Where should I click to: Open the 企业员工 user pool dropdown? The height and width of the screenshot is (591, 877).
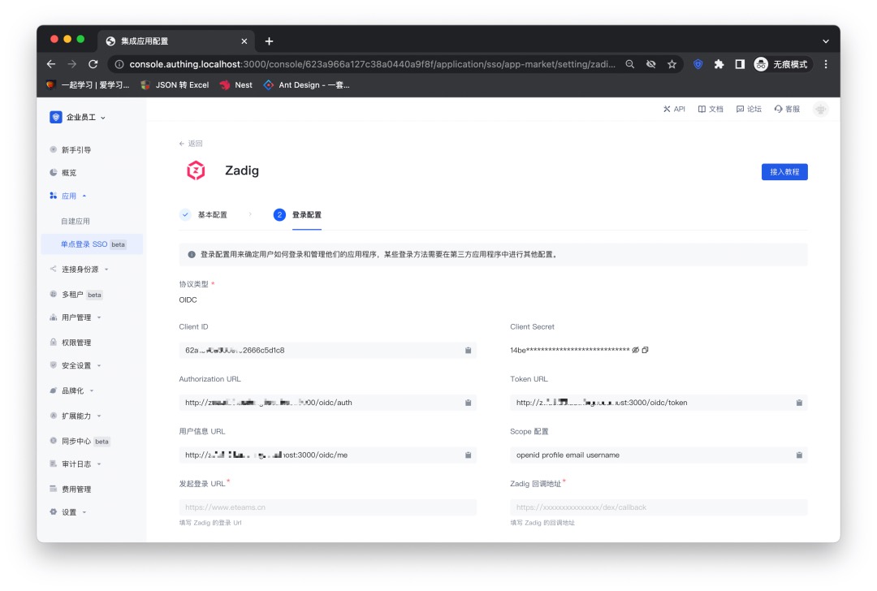[78, 118]
